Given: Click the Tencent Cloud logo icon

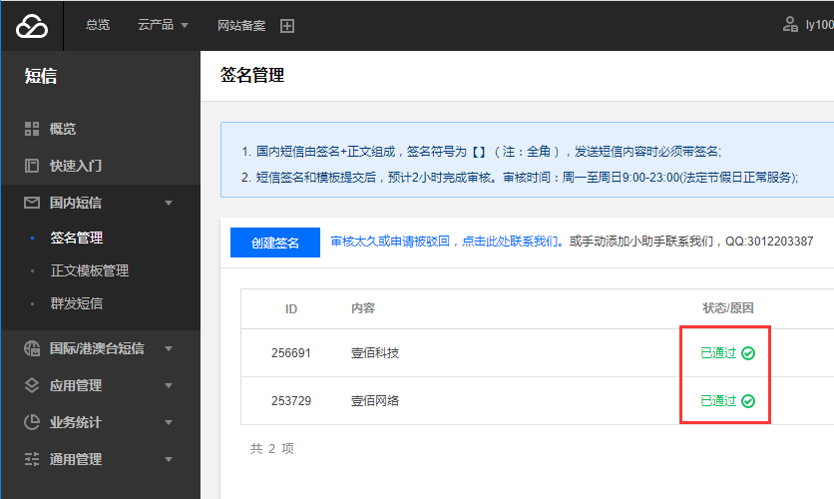Looking at the screenshot, I should (x=31, y=26).
